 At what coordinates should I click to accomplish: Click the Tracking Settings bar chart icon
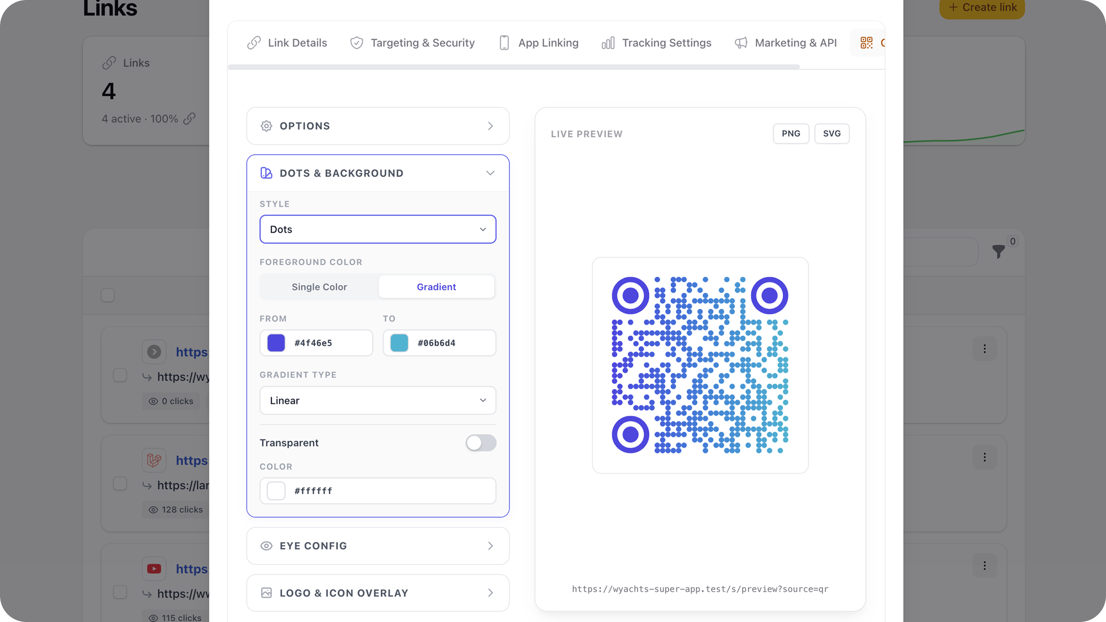coord(608,43)
